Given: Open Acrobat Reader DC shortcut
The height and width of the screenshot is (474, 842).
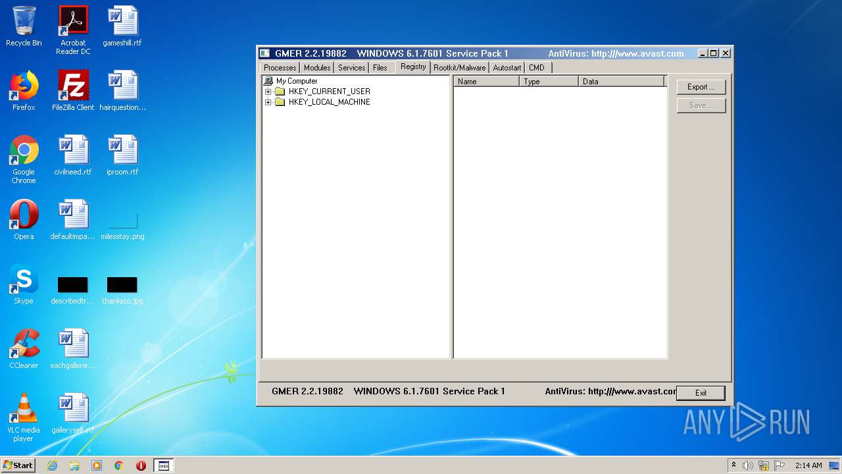Looking at the screenshot, I should pyautogui.click(x=73, y=30).
